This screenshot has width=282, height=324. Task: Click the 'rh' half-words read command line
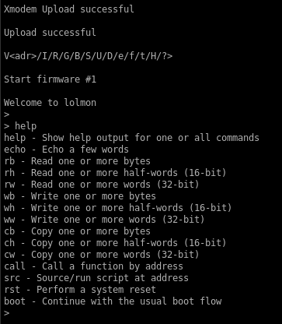click(x=115, y=173)
